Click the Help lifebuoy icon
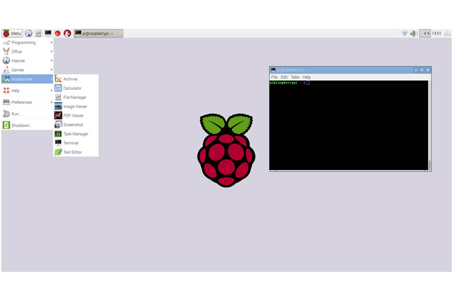The height and width of the screenshot is (302, 453). [6, 90]
